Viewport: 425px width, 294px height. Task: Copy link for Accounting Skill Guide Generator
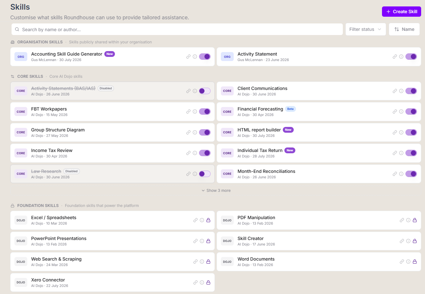188,57
